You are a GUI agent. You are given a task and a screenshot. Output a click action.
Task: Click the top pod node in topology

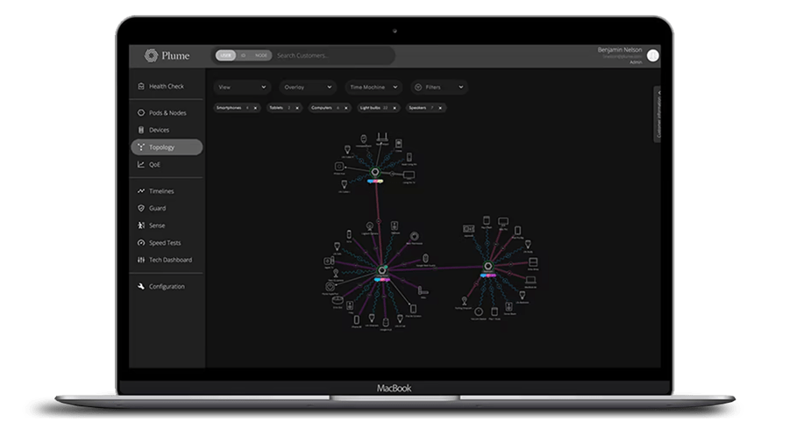pyautogui.click(x=374, y=171)
